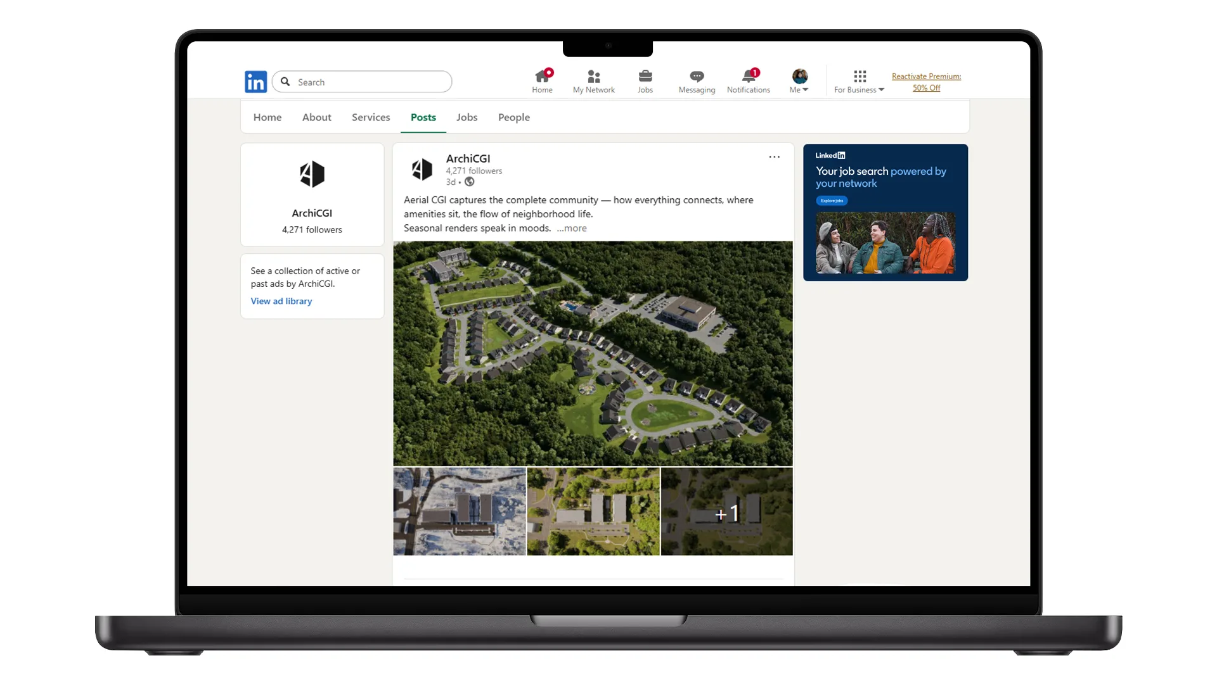Screen dimensions: 1217x684
Task: Open the Me profile photo menu
Action: coord(798,76)
